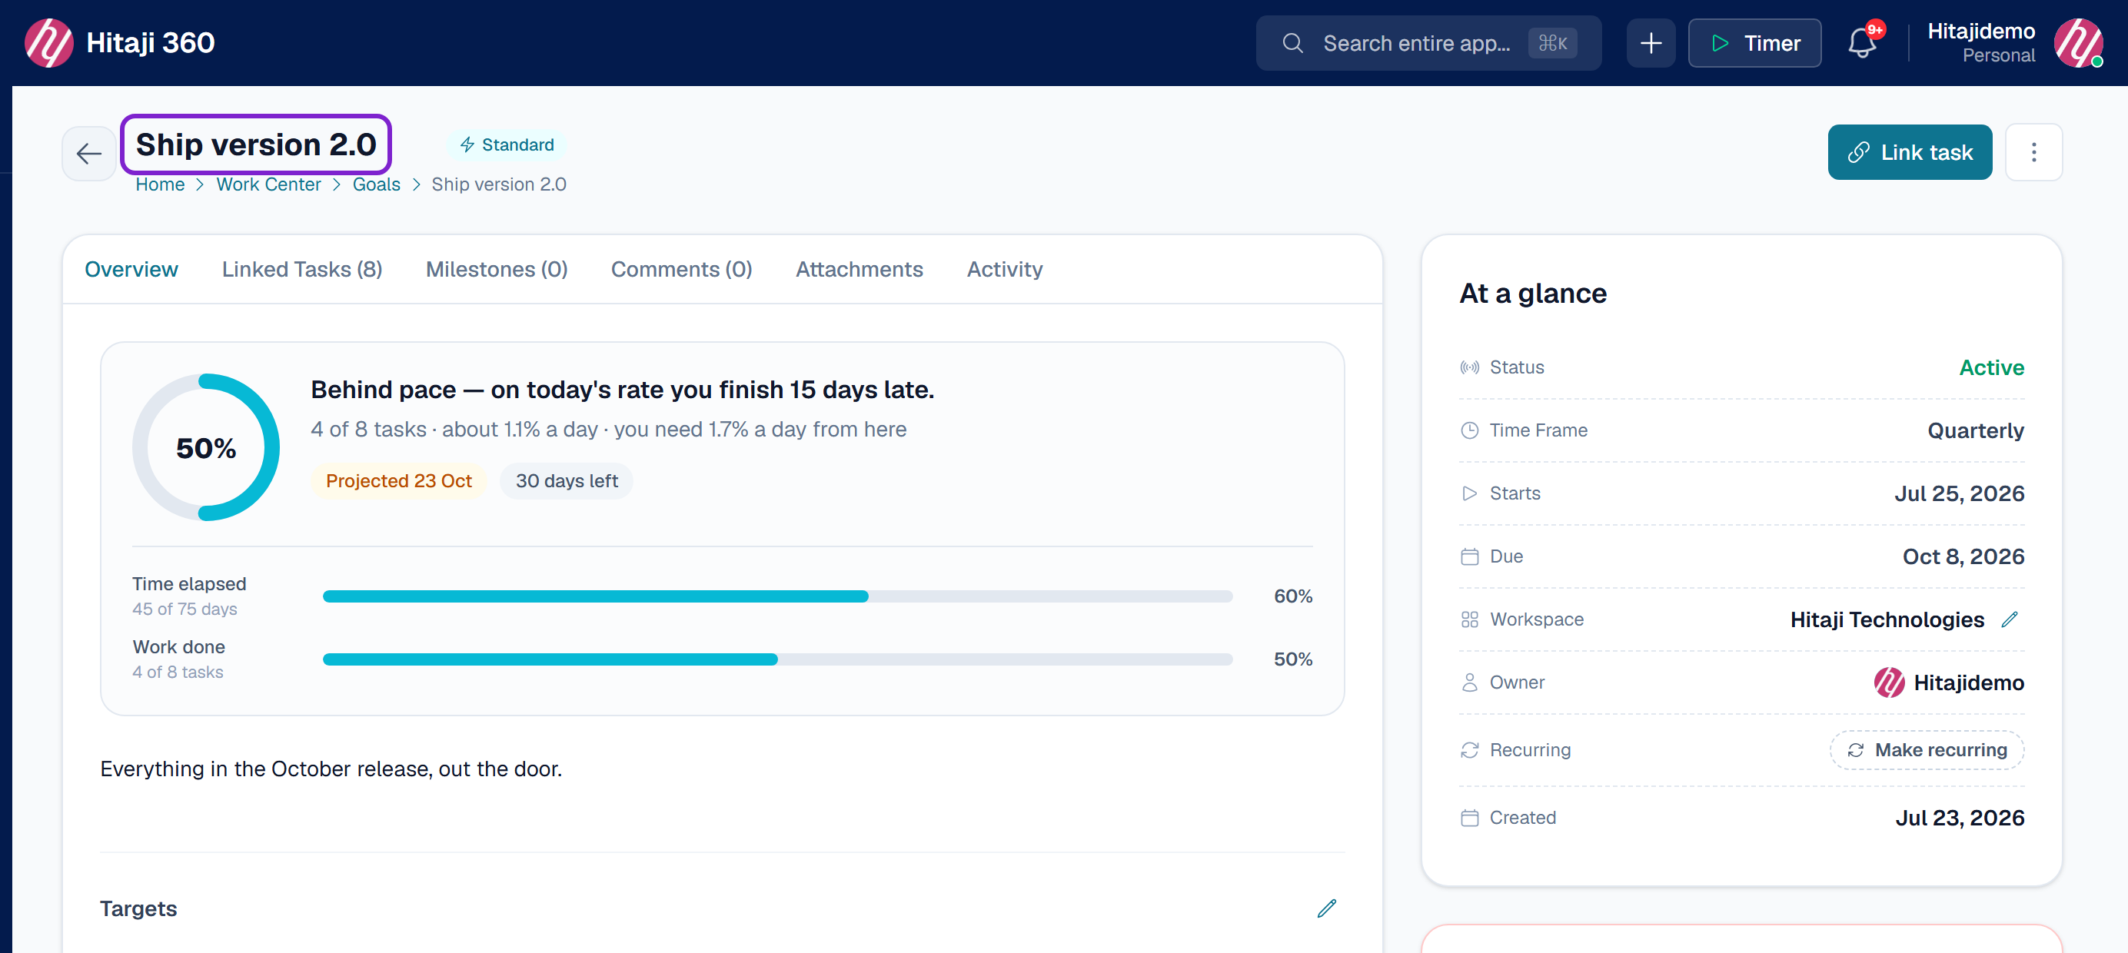Follow the Home breadcrumb link
Viewport: 2128px width, 953px height.
click(x=160, y=184)
